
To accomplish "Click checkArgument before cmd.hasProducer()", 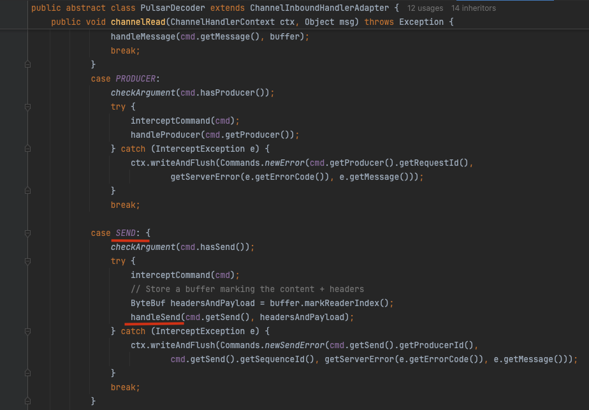I will [x=143, y=93].
